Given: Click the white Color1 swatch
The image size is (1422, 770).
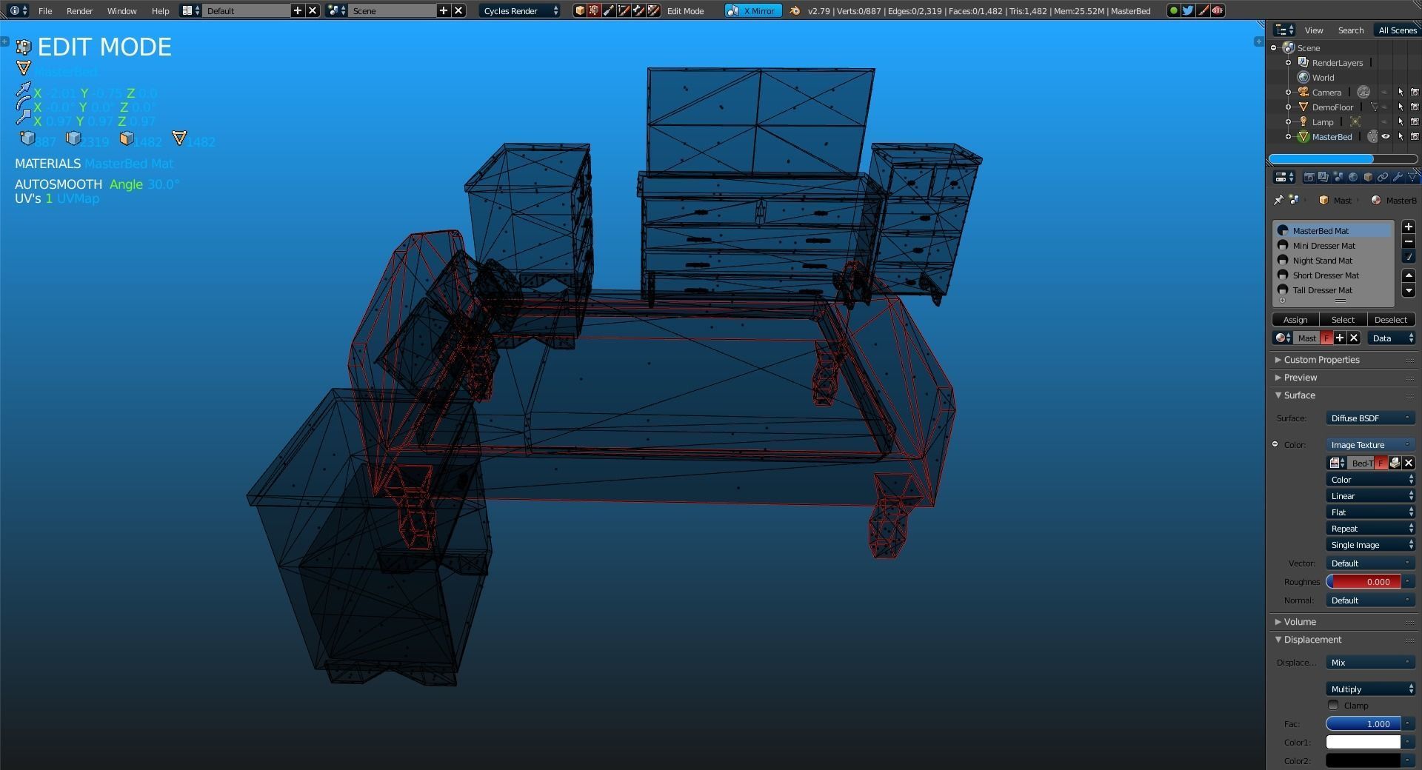Looking at the screenshot, I should coord(1363,742).
